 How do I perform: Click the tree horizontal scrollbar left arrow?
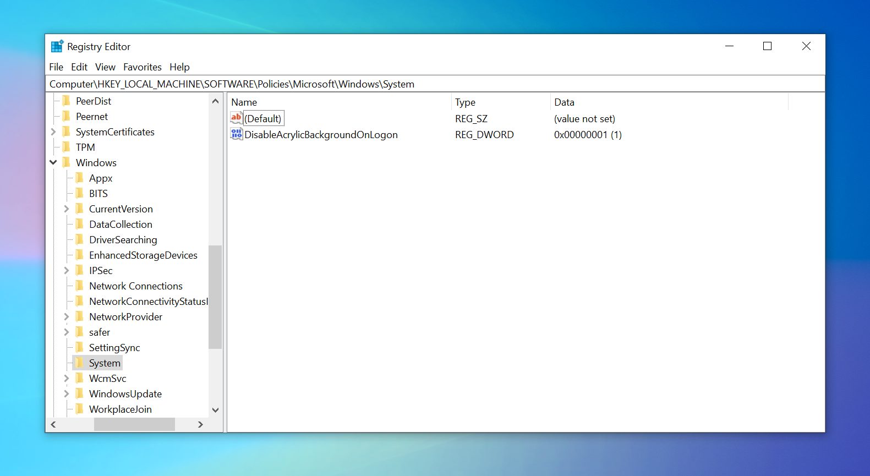(53, 424)
